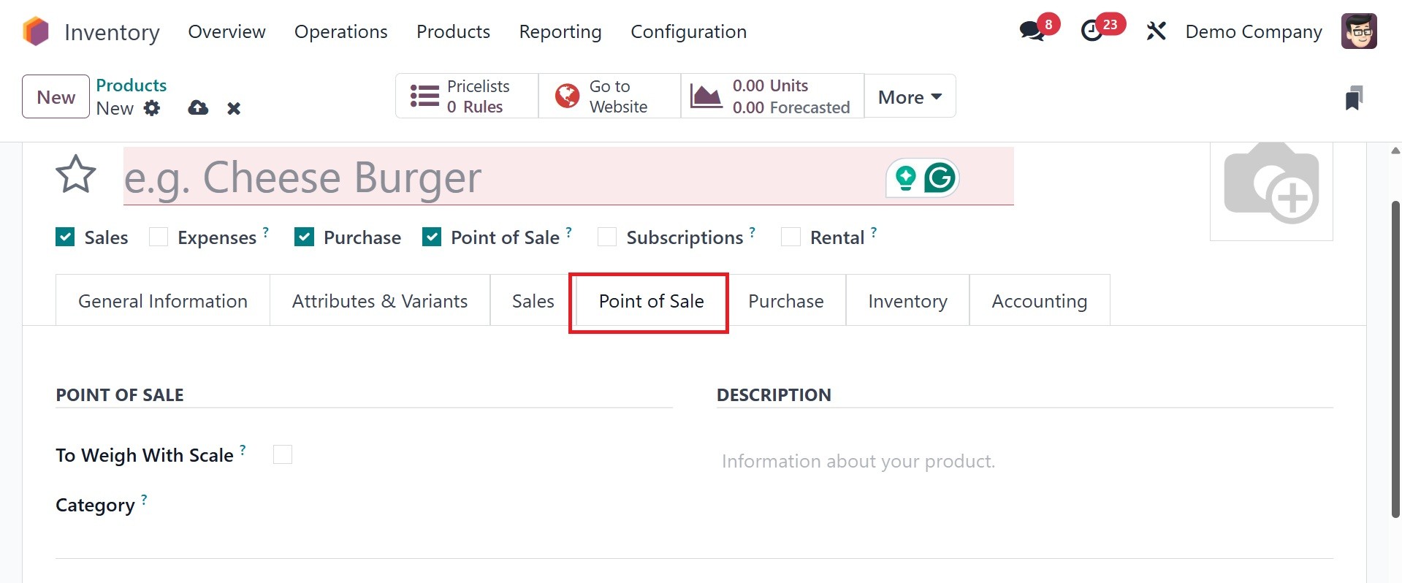Screen dimensions: 1402x583
Task: Click the cloud save icon
Action: coord(198,108)
